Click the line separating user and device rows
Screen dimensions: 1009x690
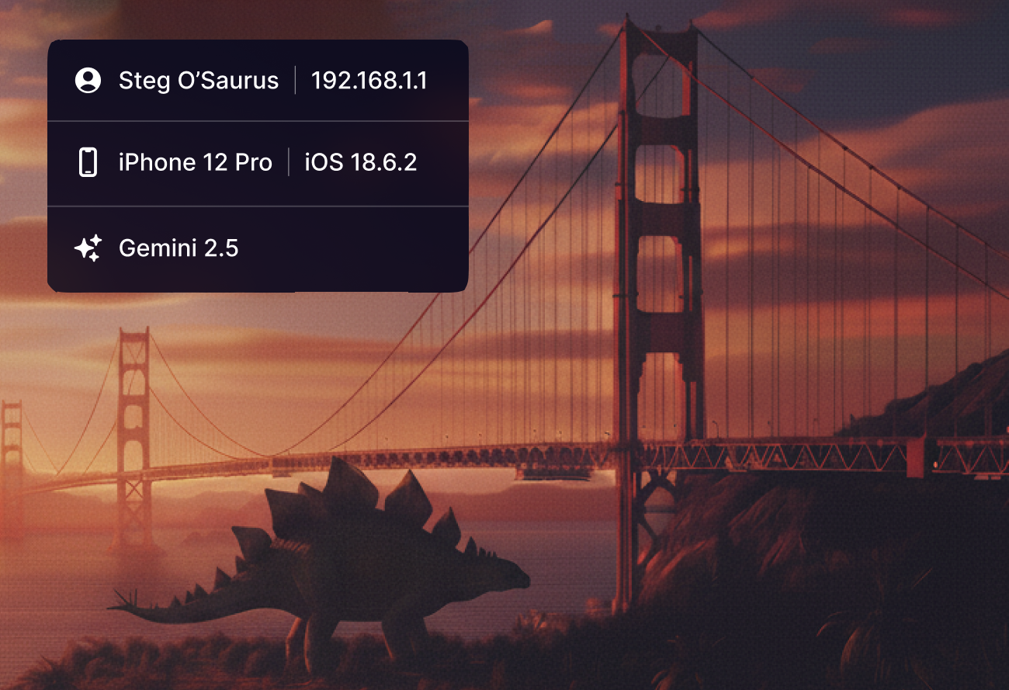coord(258,121)
